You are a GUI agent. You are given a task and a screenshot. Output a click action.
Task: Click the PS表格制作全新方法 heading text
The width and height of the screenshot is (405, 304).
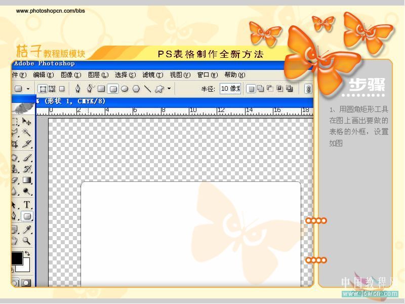[211, 54]
